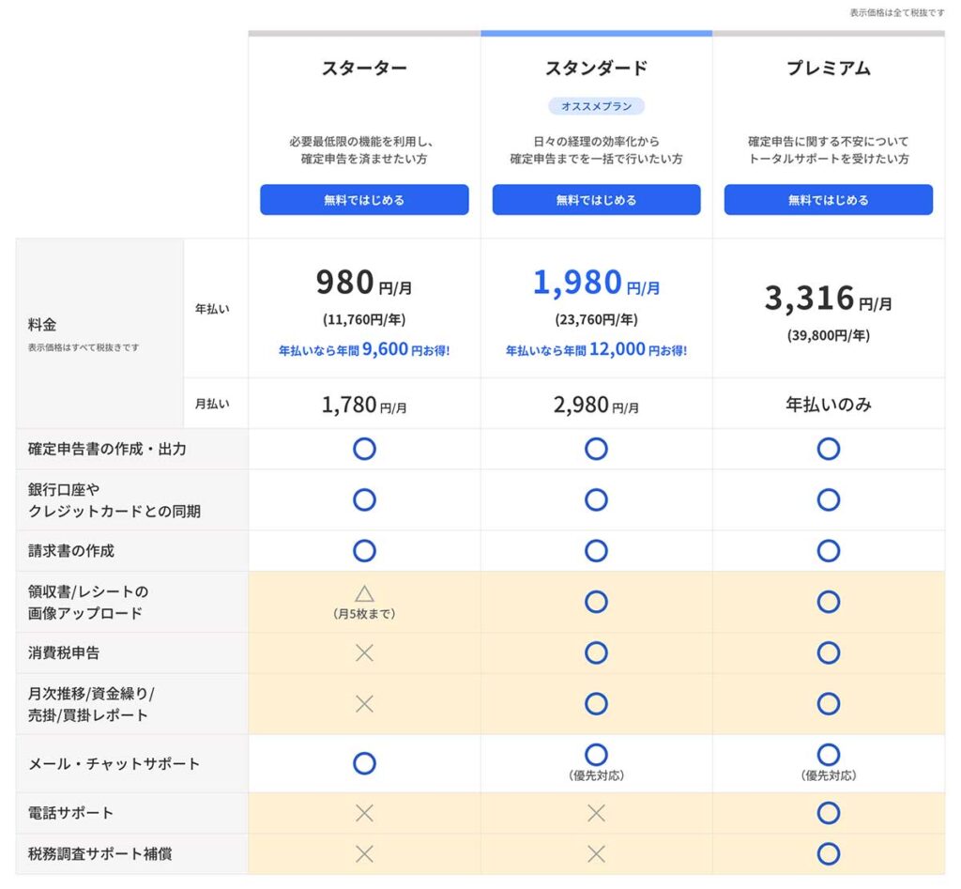This screenshot has height=889, width=961.
Task: Click (優先対応) note in プレミアム column
Action: pyautogui.click(x=828, y=775)
